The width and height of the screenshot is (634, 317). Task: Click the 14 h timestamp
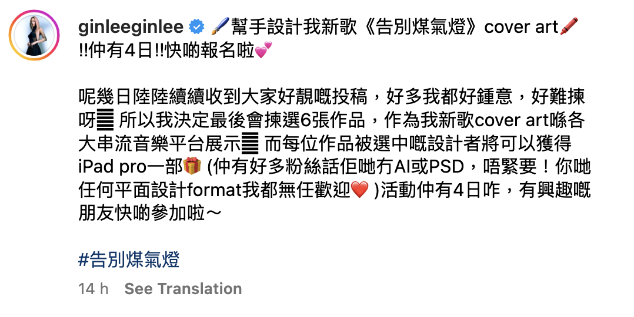pyautogui.click(x=94, y=289)
